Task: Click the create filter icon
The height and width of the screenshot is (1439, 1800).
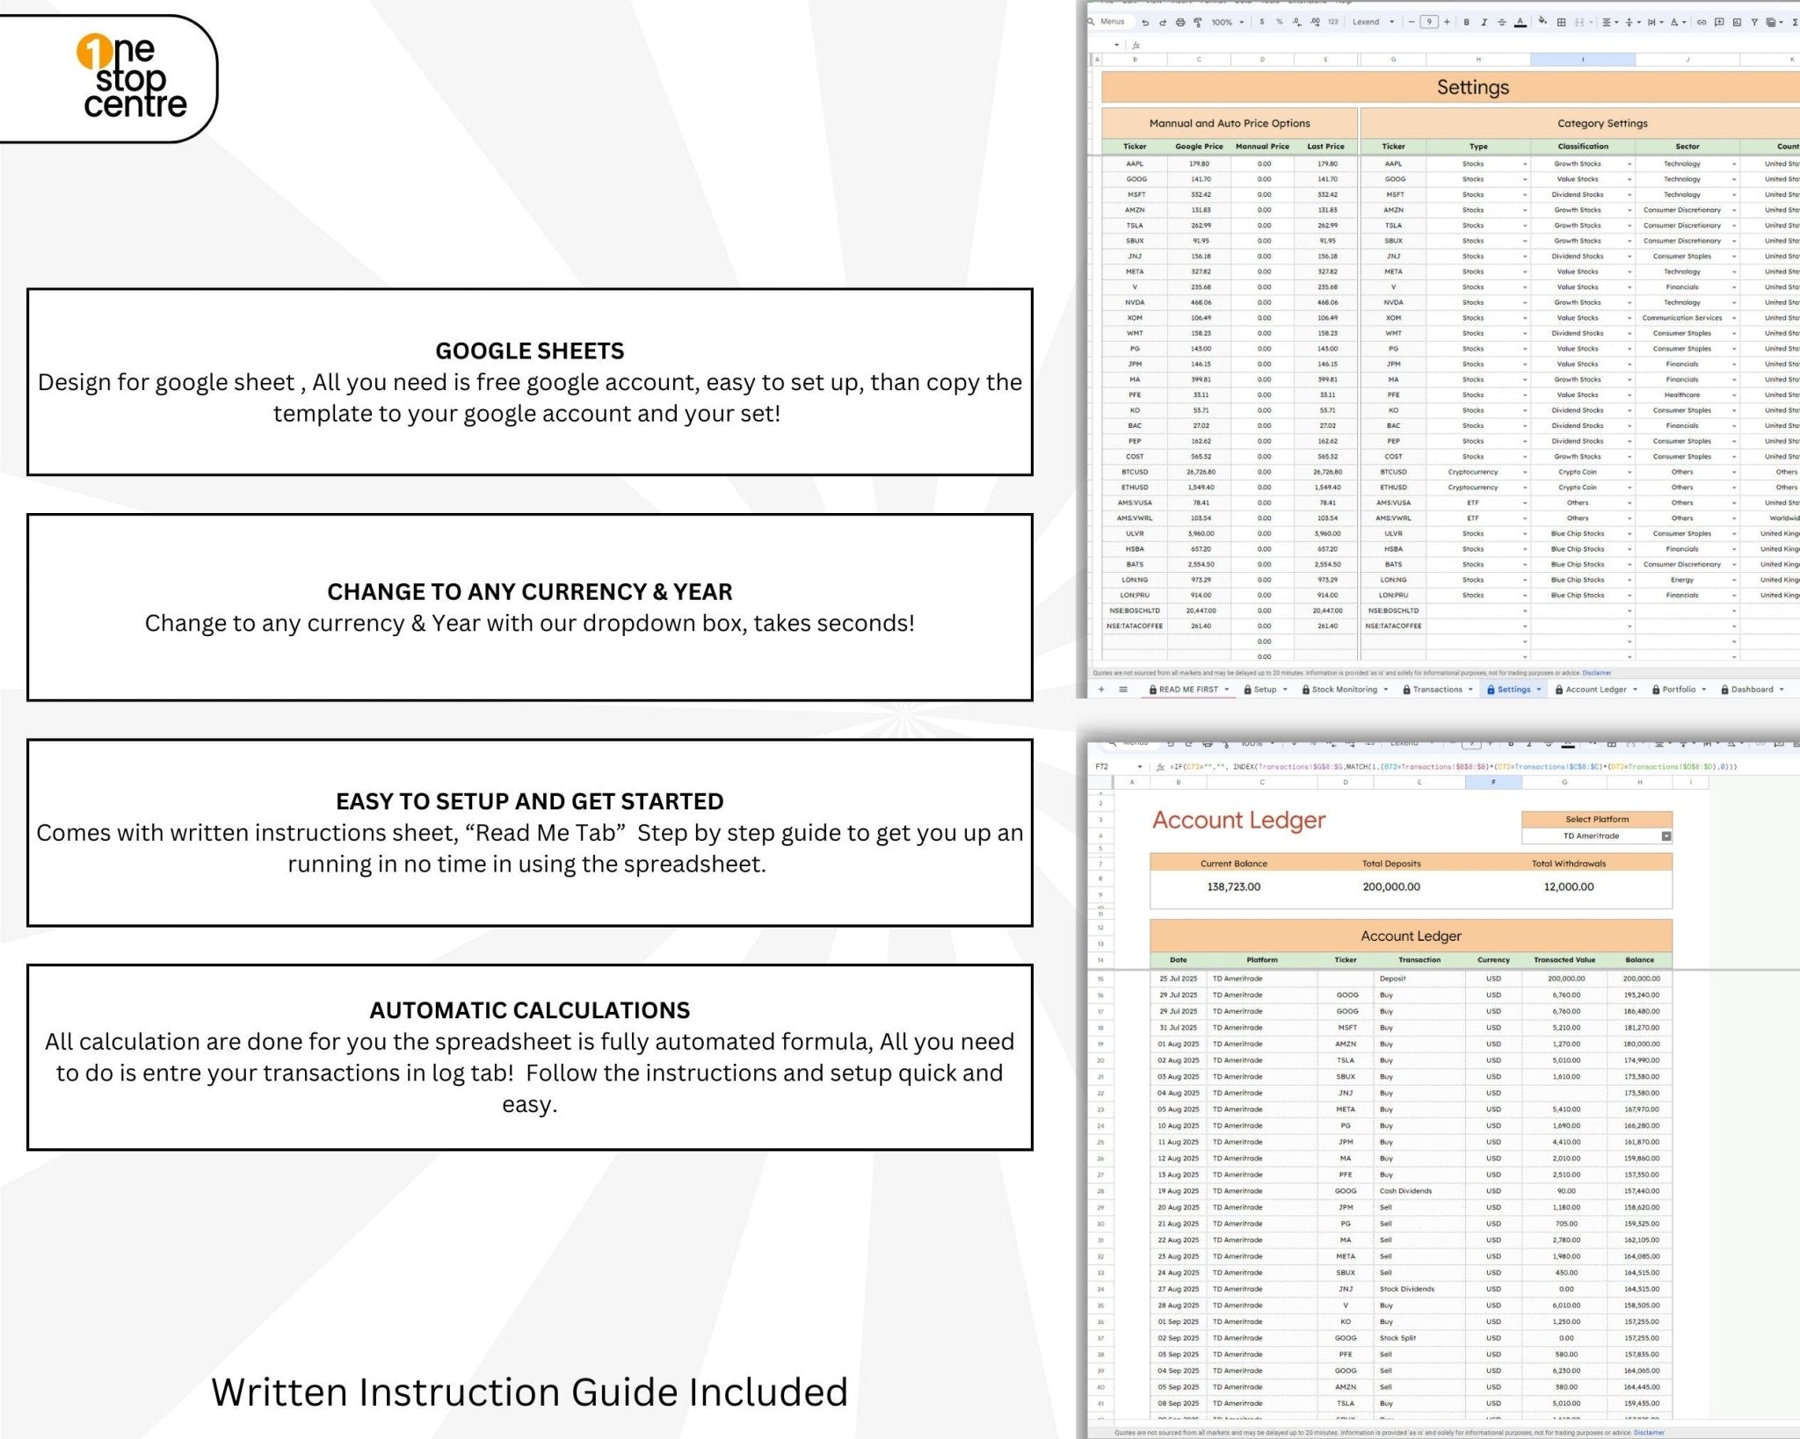Action: (x=1754, y=23)
